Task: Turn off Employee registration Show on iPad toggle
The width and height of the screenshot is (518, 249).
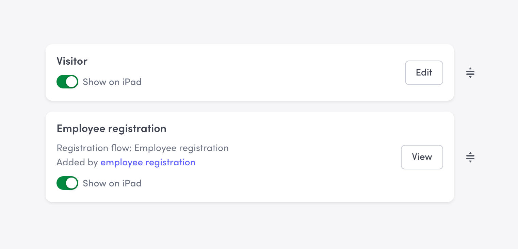Action: pyautogui.click(x=67, y=183)
